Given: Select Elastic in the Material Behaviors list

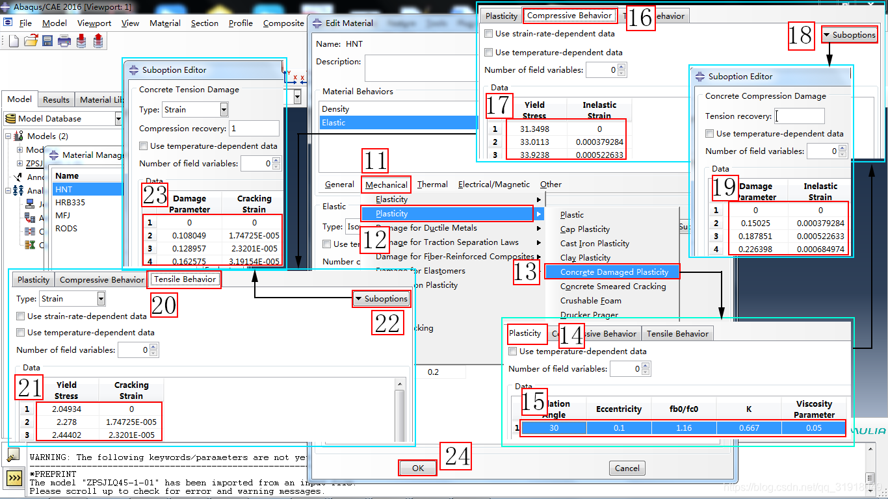Looking at the screenshot, I should click(x=398, y=123).
